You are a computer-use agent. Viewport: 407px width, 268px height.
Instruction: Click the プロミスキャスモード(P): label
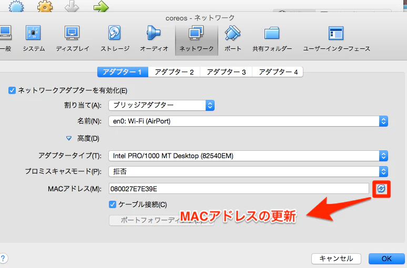pyautogui.click(x=63, y=171)
